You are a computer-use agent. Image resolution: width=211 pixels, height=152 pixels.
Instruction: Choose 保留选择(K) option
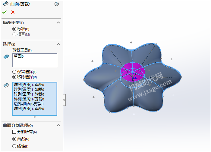[14, 72]
